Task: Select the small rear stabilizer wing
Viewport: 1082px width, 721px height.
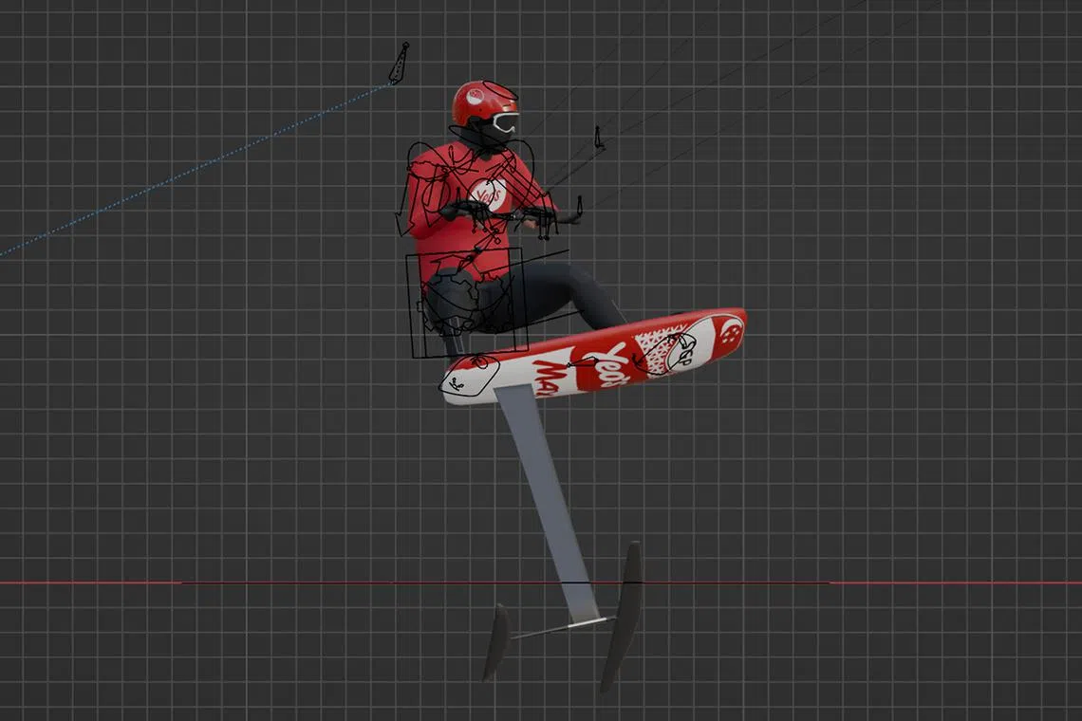Action: pyautogui.click(x=495, y=642)
